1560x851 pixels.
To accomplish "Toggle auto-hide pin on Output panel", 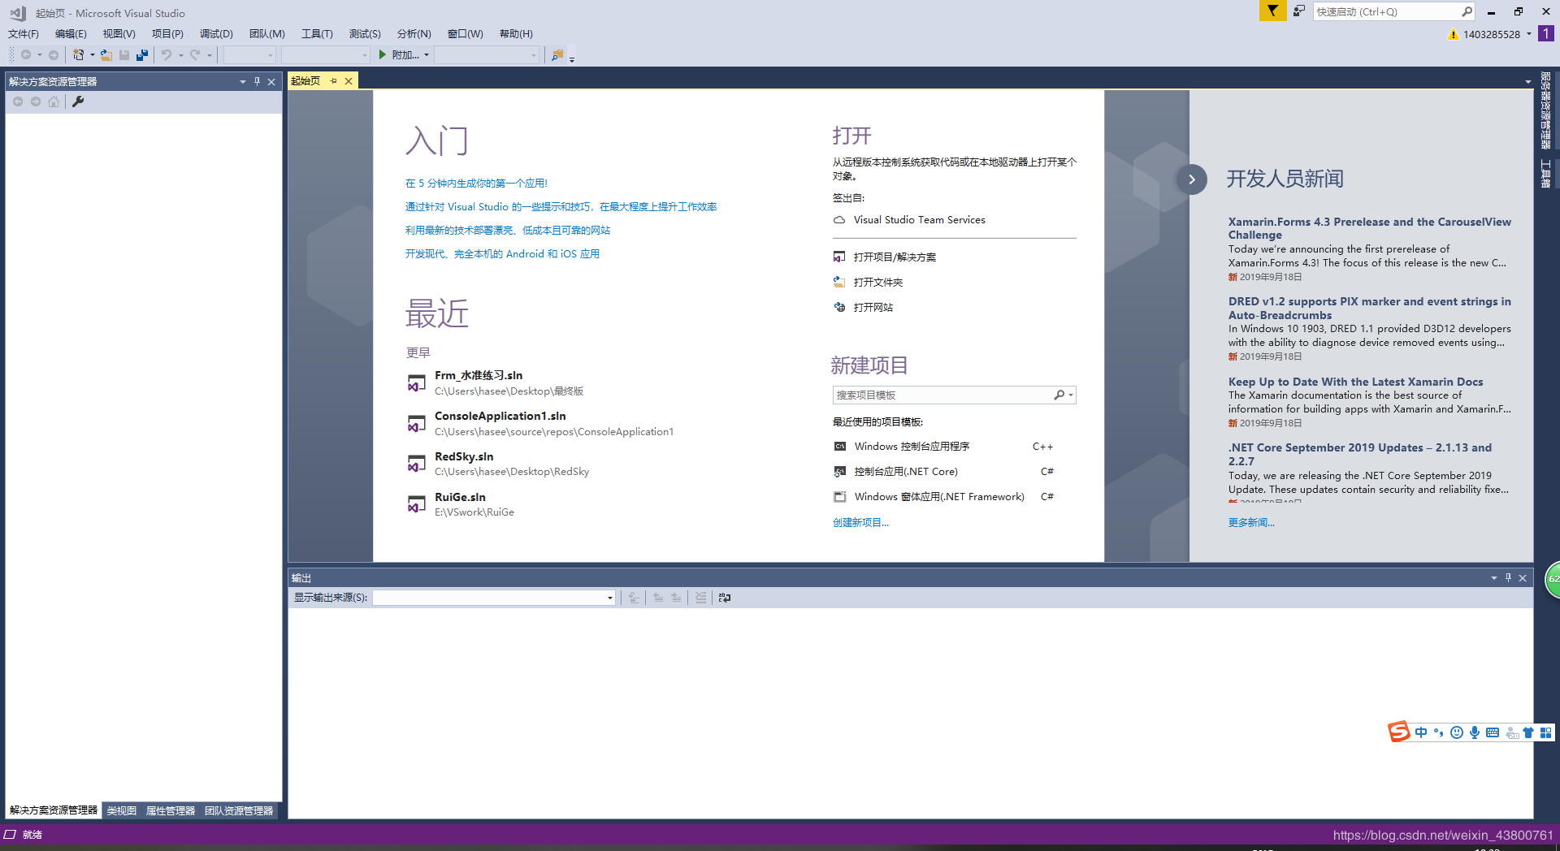I will [x=1508, y=577].
